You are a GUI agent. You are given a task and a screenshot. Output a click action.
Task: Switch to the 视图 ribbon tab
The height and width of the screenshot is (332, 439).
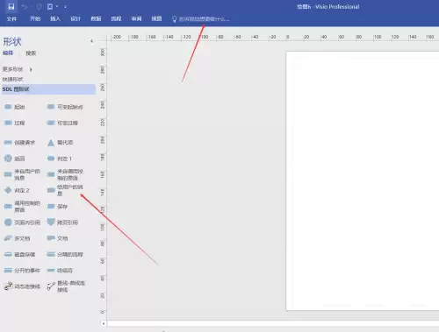[x=156, y=18]
